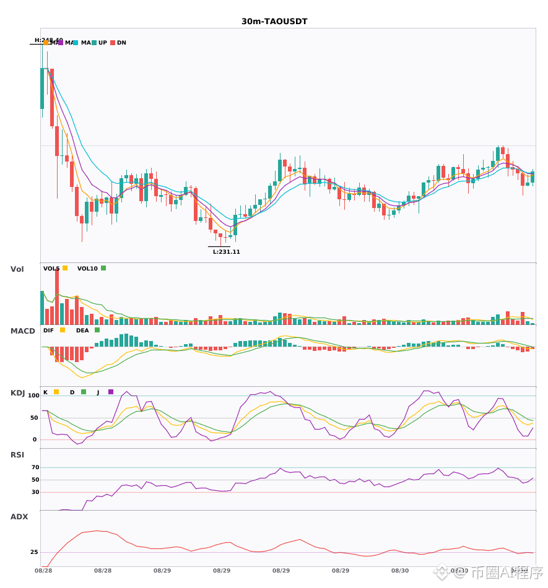
Task: Click the DIF legend text
Action: pyautogui.click(x=48, y=331)
